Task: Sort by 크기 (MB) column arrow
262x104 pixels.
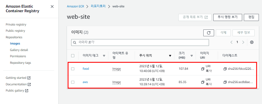Action: tap(192, 56)
